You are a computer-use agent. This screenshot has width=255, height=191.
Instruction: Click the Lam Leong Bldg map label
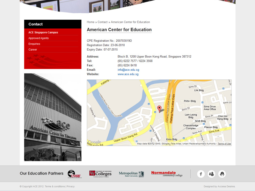coord(191,116)
